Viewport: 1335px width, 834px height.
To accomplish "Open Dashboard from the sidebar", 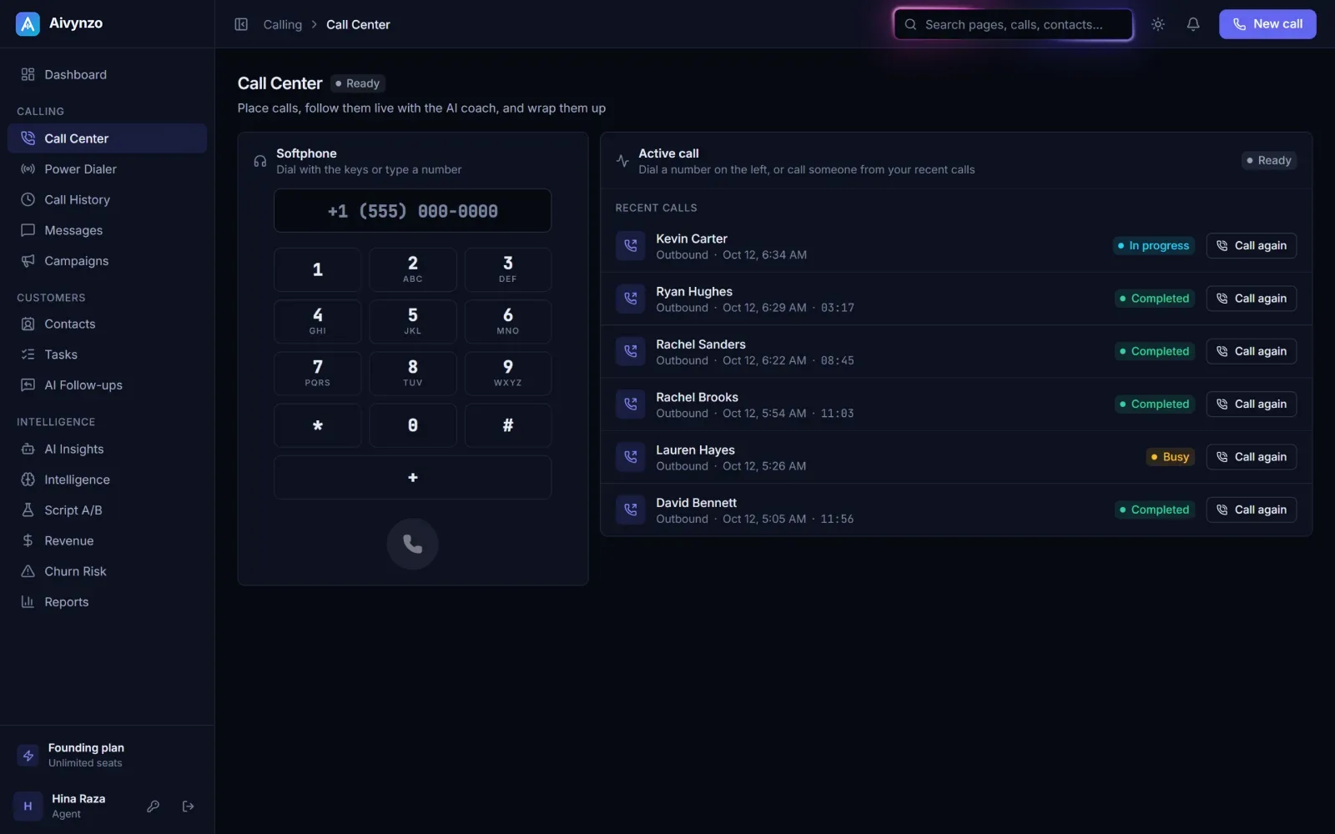I will 107,74.
